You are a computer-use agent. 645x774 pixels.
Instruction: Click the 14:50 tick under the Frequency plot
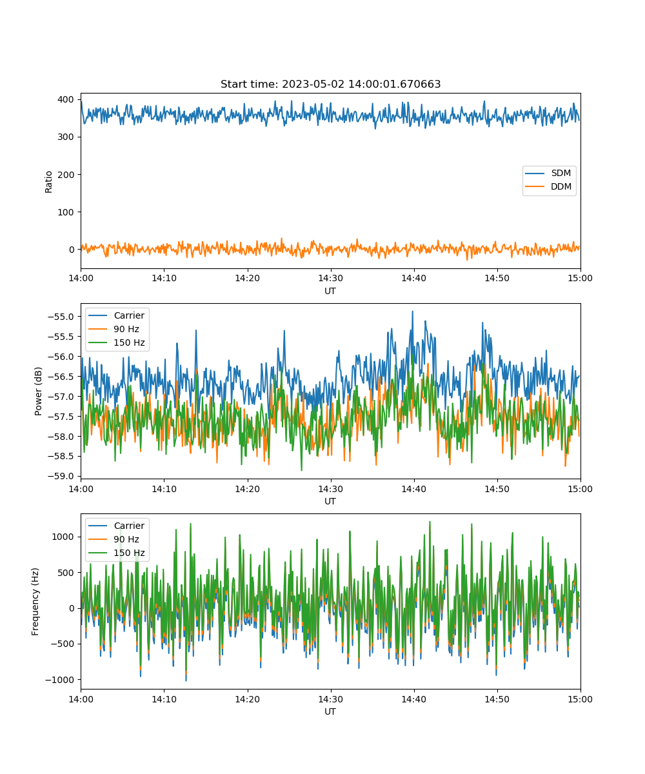pyautogui.click(x=497, y=699)
